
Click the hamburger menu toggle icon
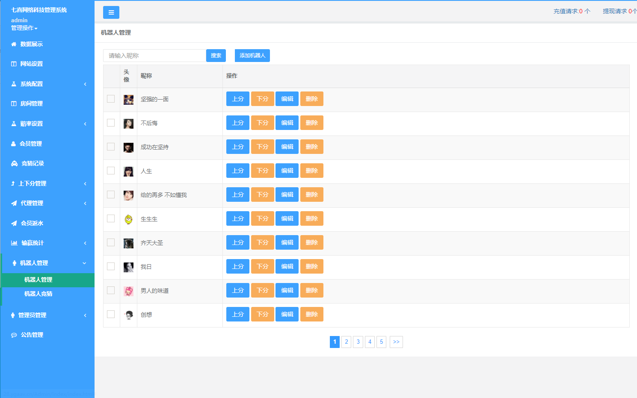coord(111,12)
